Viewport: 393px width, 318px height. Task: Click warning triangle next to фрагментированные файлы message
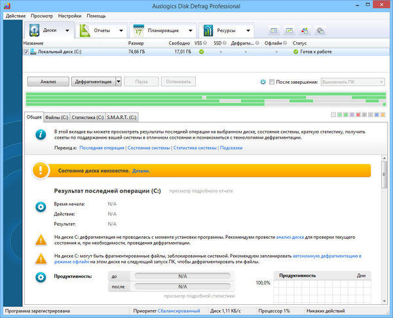pos(41,259)
